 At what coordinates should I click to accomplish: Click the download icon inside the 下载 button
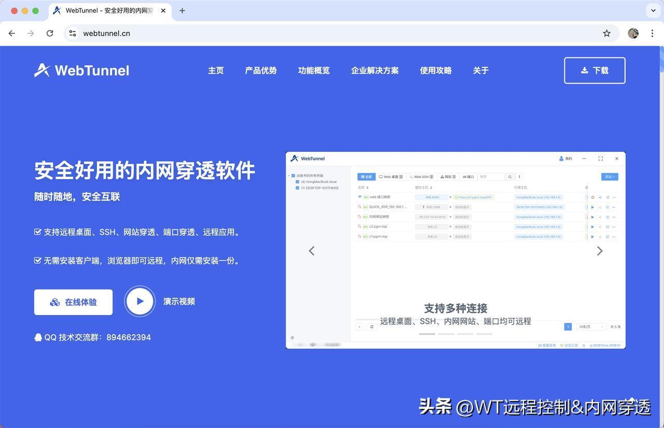click(x=585, y=70)
